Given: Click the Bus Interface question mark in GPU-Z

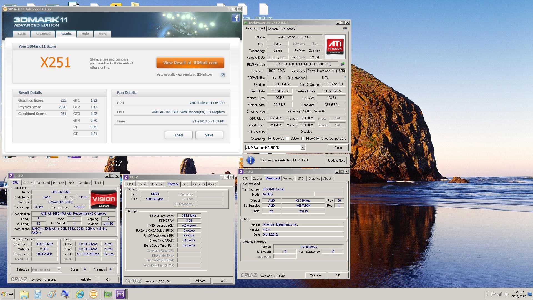Looking at the screenshot, I should point(345,77).
